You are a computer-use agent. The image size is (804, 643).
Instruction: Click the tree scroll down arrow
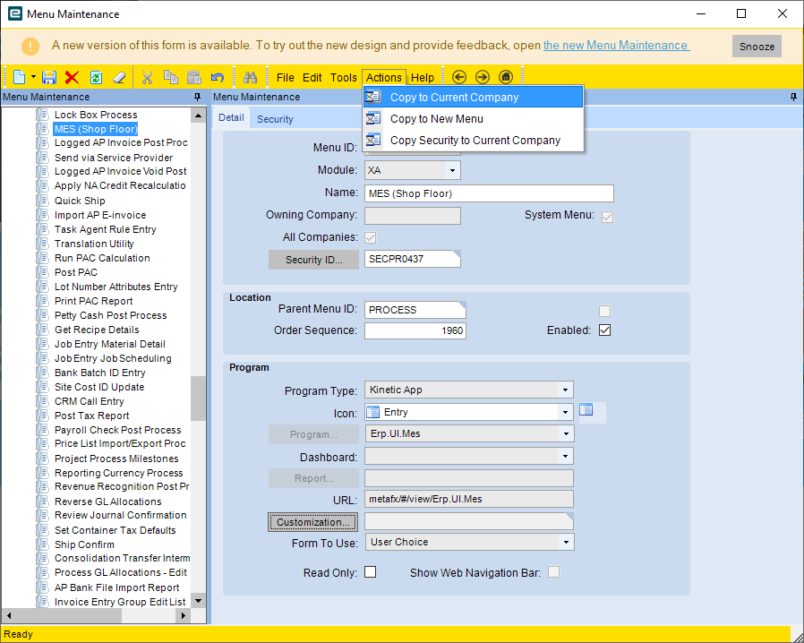[199, 600]
